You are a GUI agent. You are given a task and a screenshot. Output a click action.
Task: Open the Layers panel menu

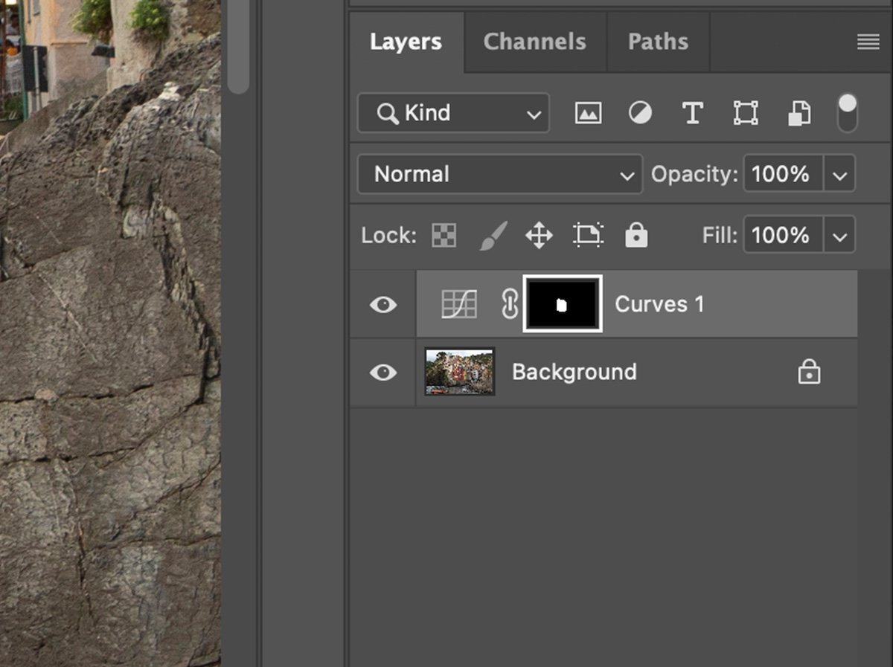(868, 42)
